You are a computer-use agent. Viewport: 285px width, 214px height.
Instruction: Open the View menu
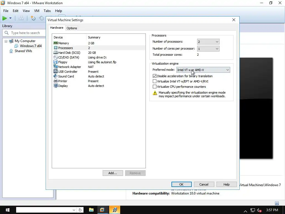click(x=26, y=11)
